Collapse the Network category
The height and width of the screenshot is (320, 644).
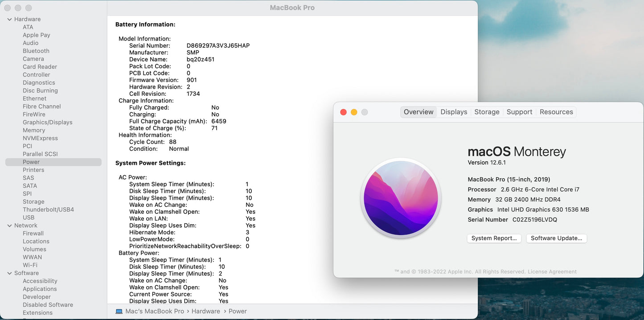pos(9,225)
